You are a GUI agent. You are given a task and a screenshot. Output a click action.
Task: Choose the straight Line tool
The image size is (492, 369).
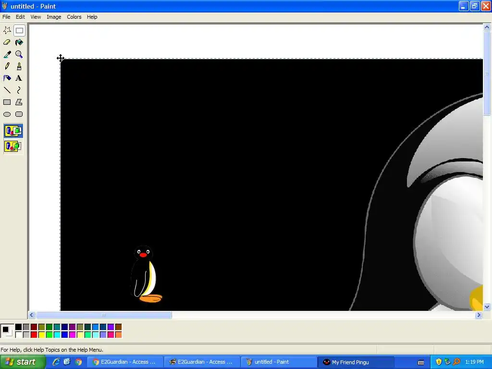pos(7,90)
